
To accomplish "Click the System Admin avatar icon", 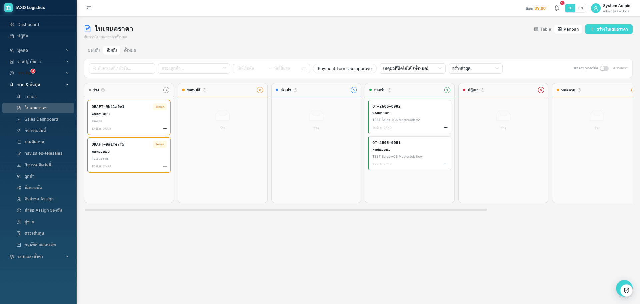I will tap(596, 8).
